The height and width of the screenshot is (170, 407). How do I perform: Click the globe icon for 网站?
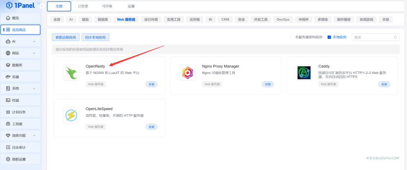[x=8, y=53]
